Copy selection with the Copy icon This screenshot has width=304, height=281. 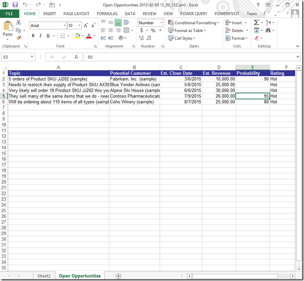pos(19,30)
